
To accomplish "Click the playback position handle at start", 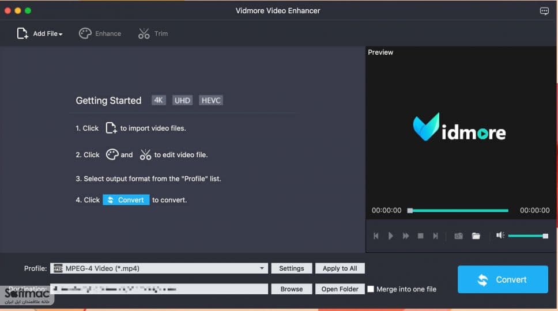I will (x=410, y=210).
